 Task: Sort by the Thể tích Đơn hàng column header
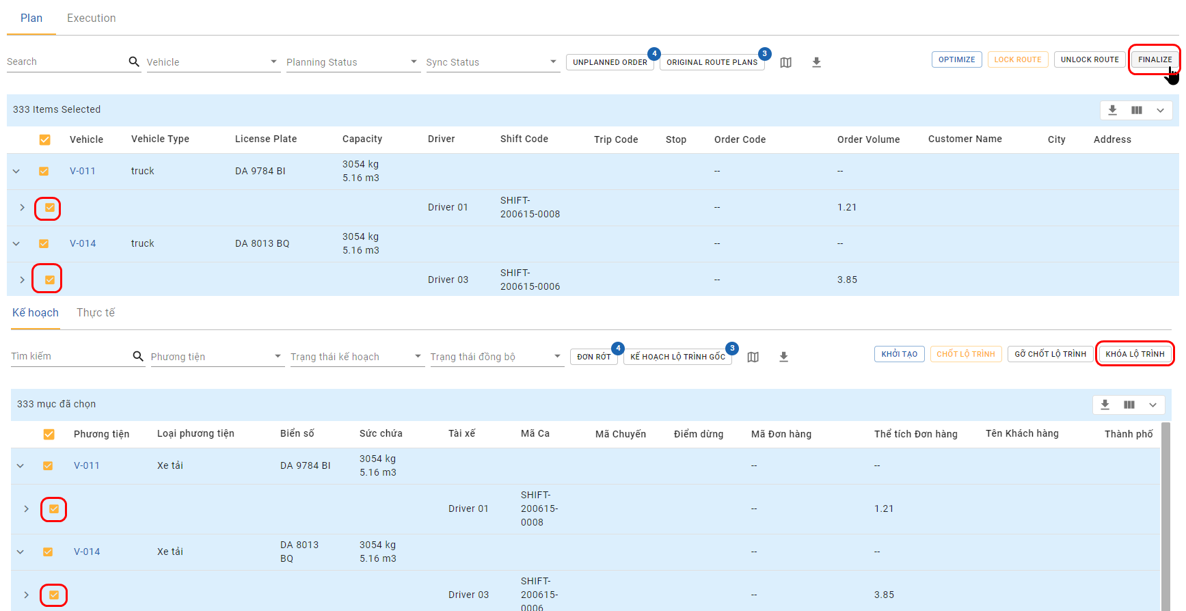(916, 434)
